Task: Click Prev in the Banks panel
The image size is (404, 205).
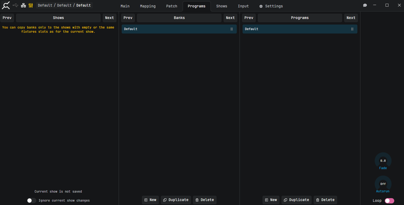Action: (x=128, y=18)
